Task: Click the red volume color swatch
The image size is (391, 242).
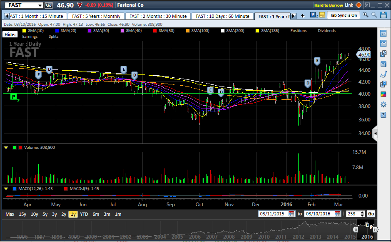Action: pos(20,147)
